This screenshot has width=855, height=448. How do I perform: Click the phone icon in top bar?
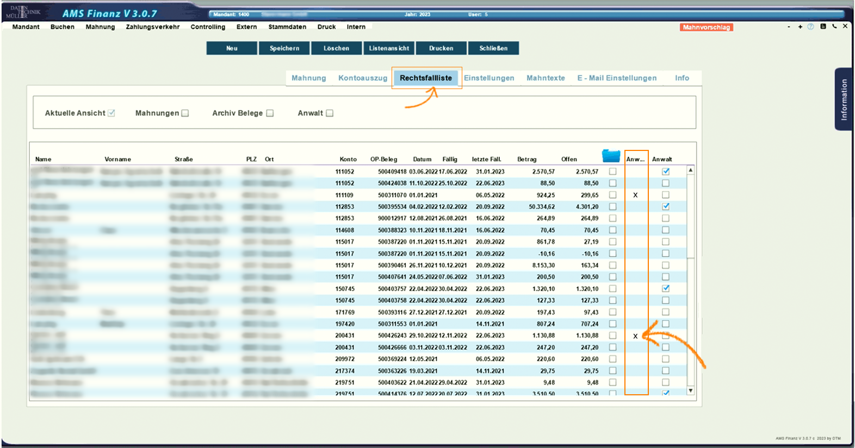834,26
